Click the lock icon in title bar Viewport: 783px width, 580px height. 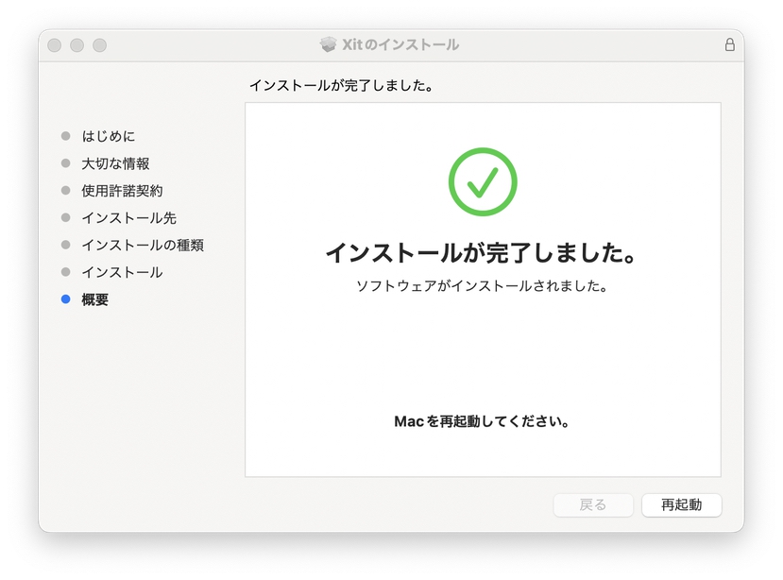(729, 45)
